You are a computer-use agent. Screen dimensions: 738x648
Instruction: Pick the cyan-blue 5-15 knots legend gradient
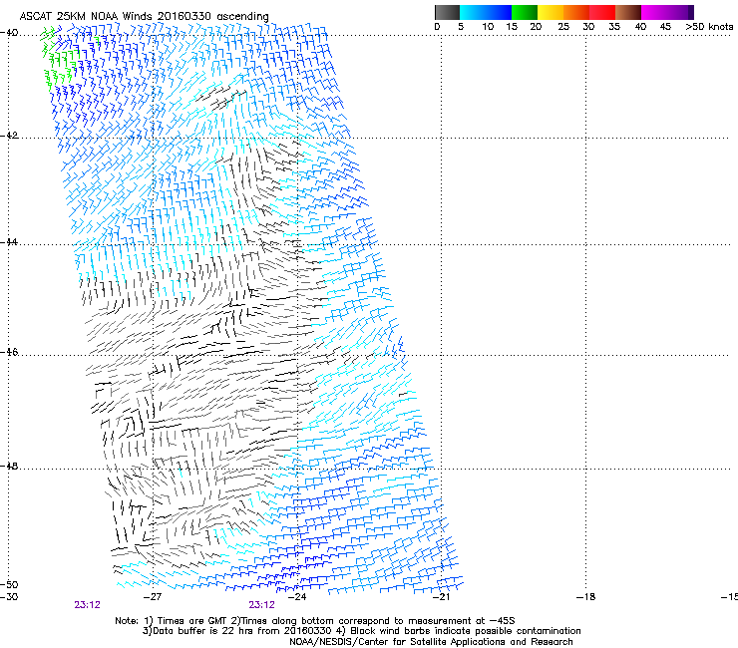pos(486,12)
